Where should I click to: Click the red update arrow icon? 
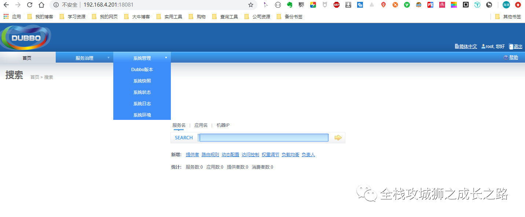point(518,5)
